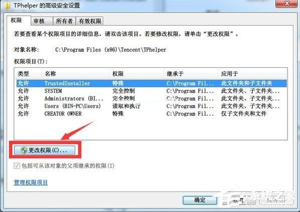
Task: Toggle 包括可从该对象的父项继承的权限 checkbox
Action: pyautogui.click(x=17, y=166)
